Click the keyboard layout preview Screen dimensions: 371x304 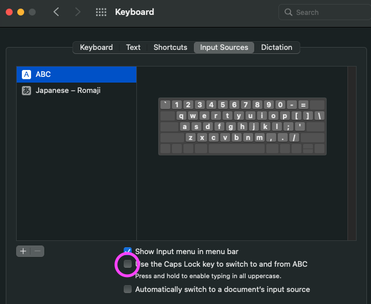242,126
